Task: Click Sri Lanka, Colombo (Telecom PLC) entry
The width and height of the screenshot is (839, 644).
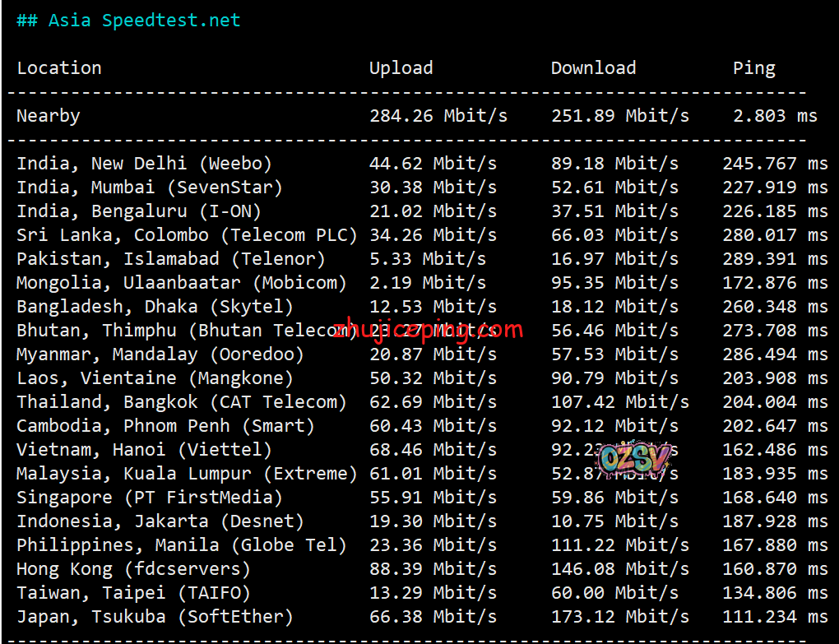Action: [187, 235]
